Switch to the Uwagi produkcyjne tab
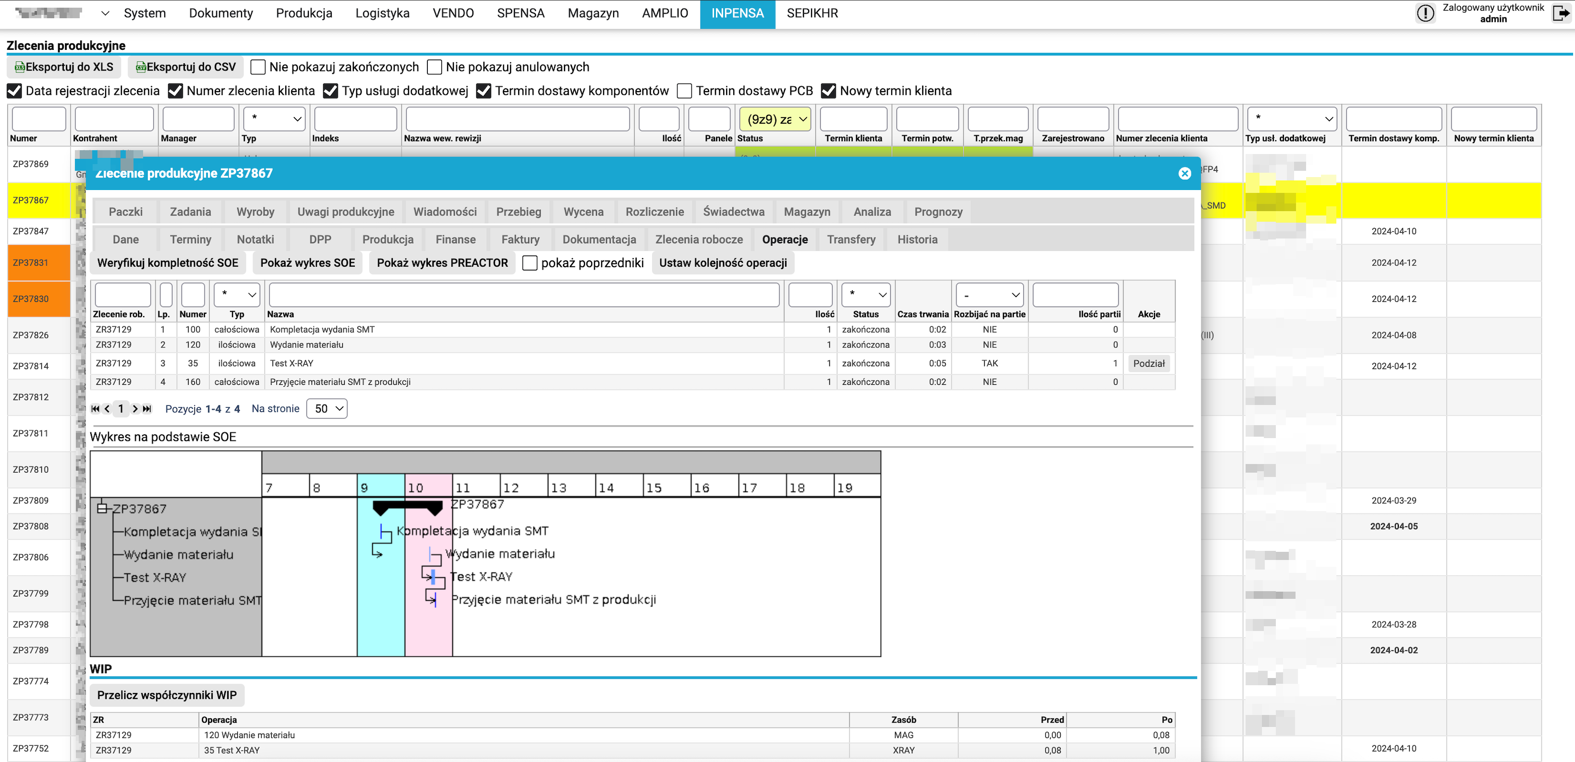1575x762 pixels. point(345,212)
